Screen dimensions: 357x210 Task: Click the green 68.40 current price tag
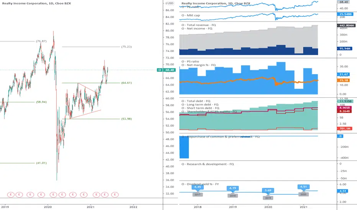[x=166, y=70]
